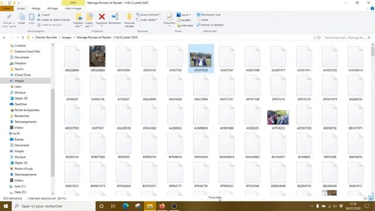The width and height of the screenshot is (375, 211).
Task: Select the AYPV6253 photo thumbnail
Action: click(278, 117)
